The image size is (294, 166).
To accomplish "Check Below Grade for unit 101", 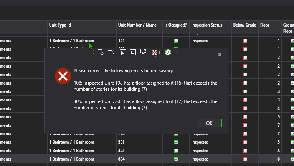I will [x=245, y=41].
